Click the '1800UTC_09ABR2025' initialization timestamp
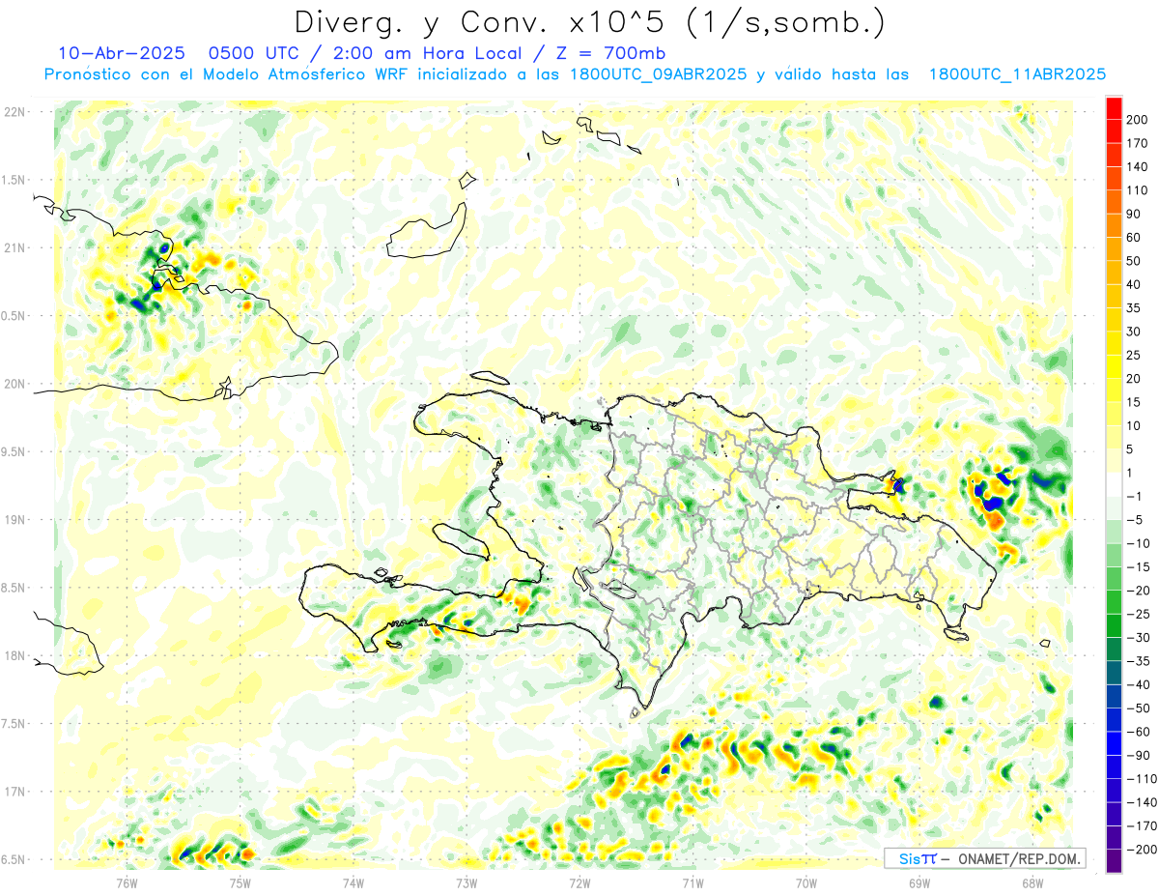The width and height of the screenshot is (1159, 896). [658, 74]
